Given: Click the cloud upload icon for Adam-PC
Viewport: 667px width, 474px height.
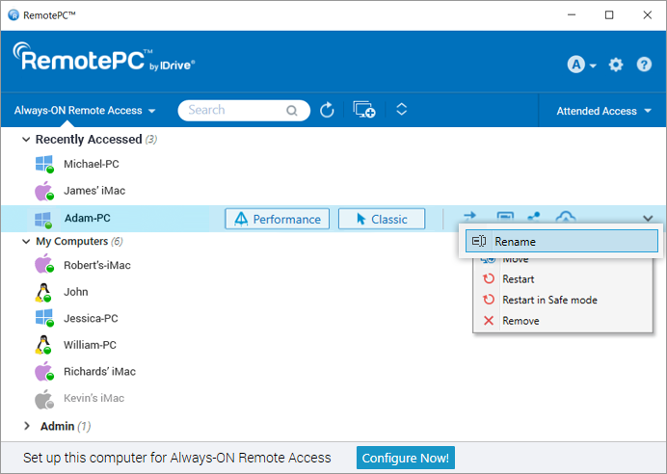Looking at the screenshot, I should coord(566,217).
